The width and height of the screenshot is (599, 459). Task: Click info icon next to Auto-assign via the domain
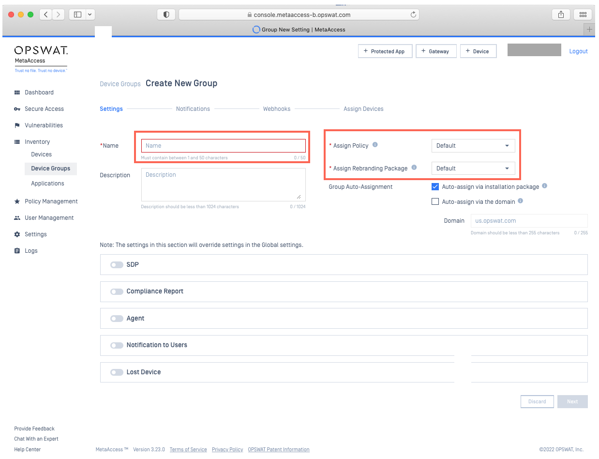[520, 201]
